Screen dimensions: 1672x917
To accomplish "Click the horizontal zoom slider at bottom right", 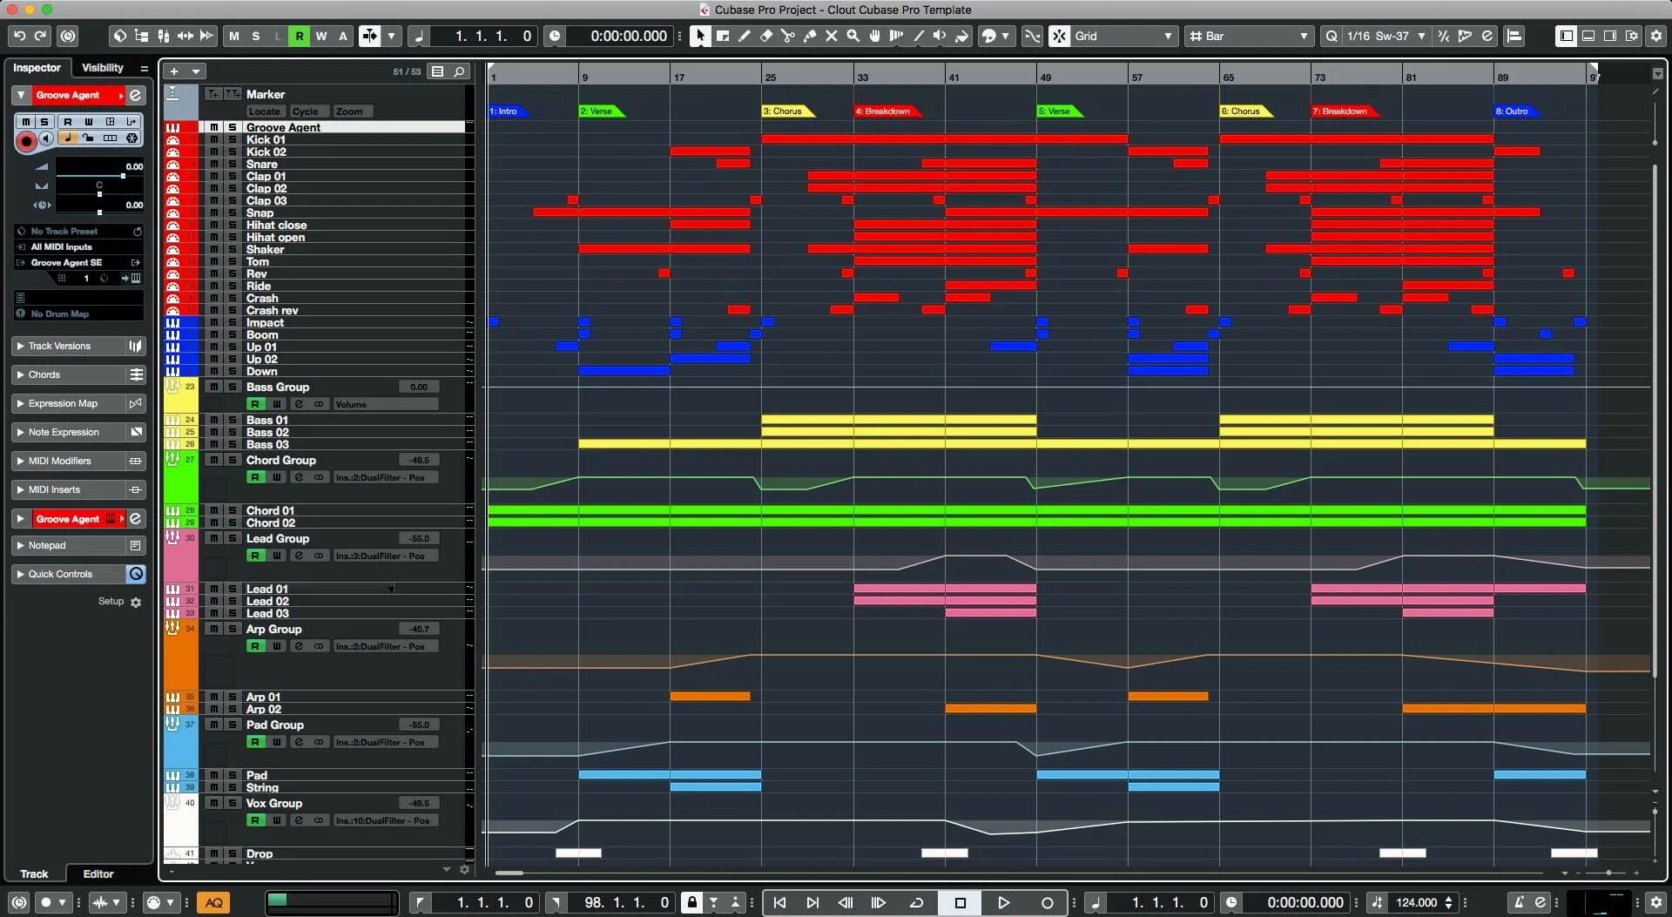I will pos(1608,873).
